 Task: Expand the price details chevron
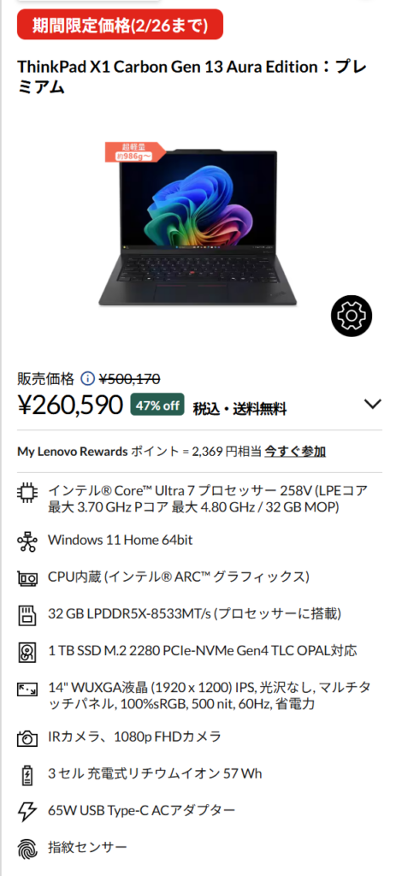point(372,404)
